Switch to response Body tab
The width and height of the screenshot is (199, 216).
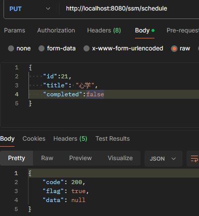pyautogui.click(x=7, y=139)
